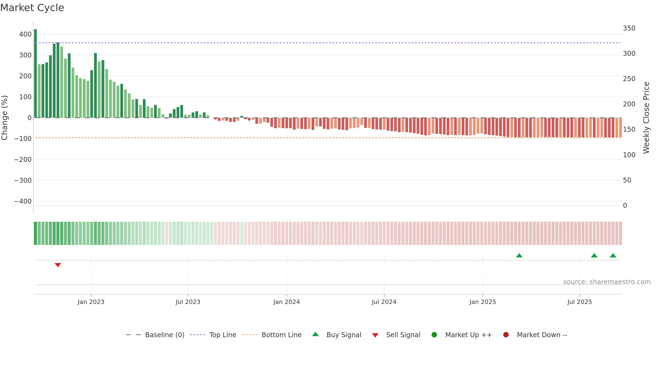660x371 pixels.
Task: Click the Jul 2024 axis label
Action: [384, 302]
